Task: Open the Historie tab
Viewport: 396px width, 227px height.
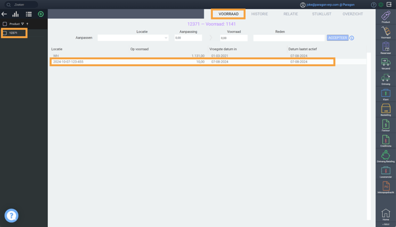Action: pos(260,14)
